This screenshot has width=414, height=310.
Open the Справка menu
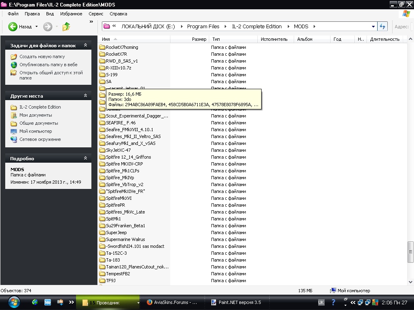point(118,14)
